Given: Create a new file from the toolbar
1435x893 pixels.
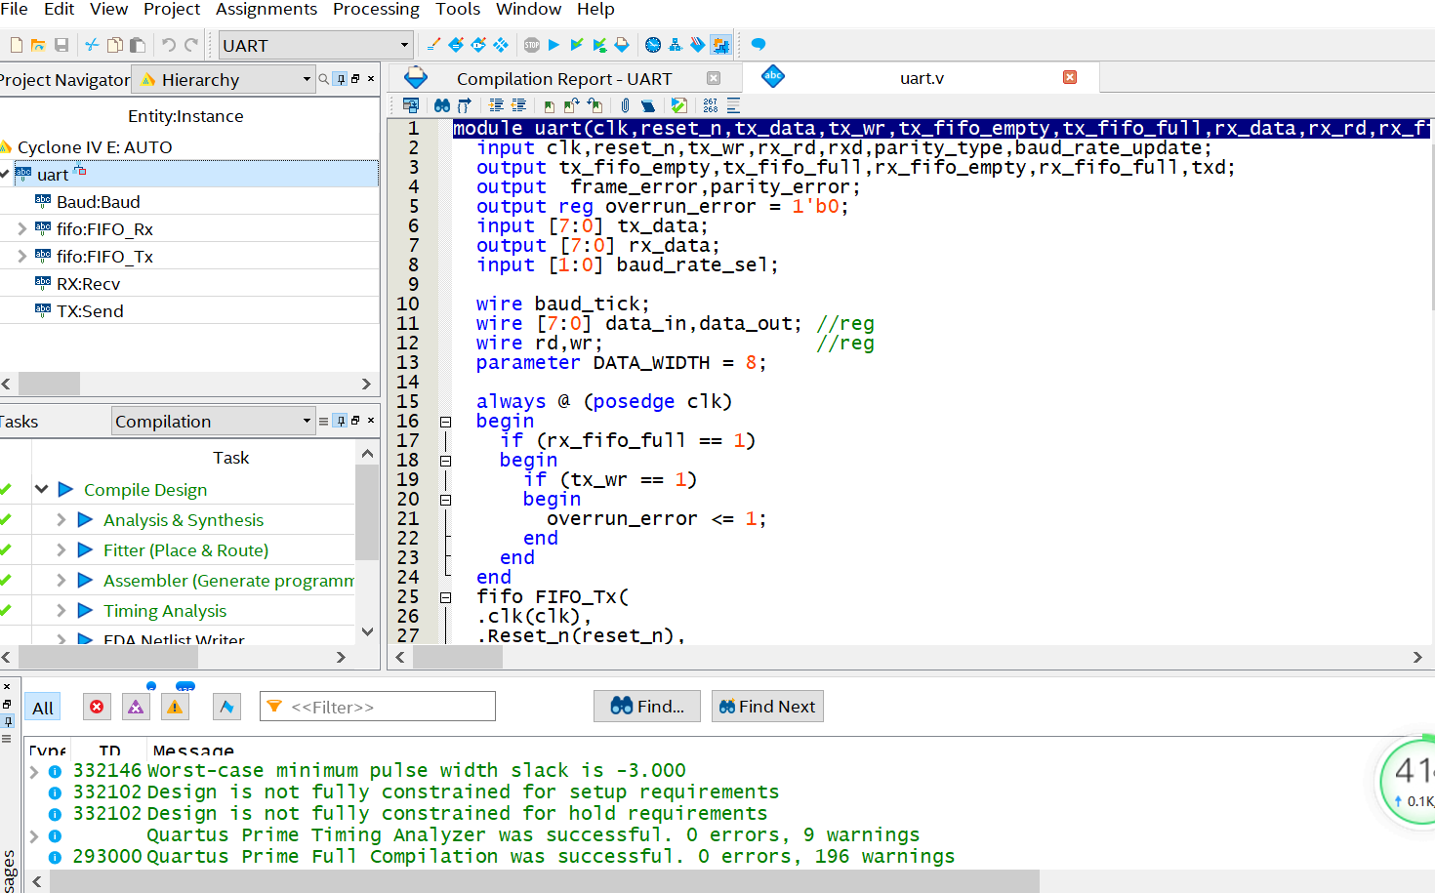Looking at the screenshot, I should click(16, 45).
